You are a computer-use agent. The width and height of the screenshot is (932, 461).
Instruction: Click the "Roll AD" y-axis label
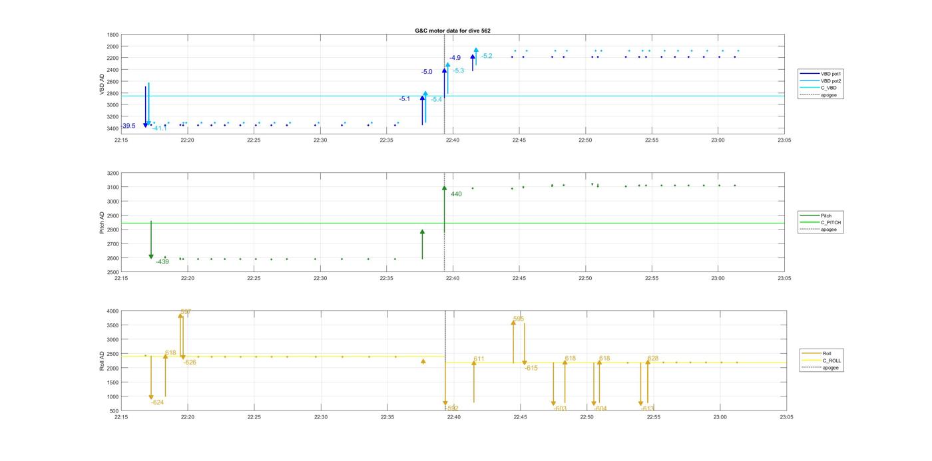102,361
